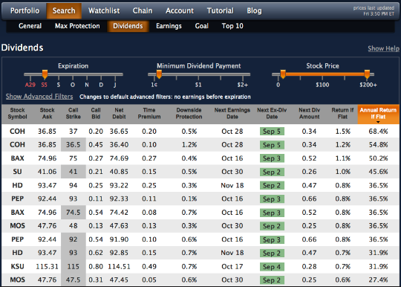This screenshot has height=287, width=401.
Task: Sort by Stock Symbol column header
Action: click(17, 114)
